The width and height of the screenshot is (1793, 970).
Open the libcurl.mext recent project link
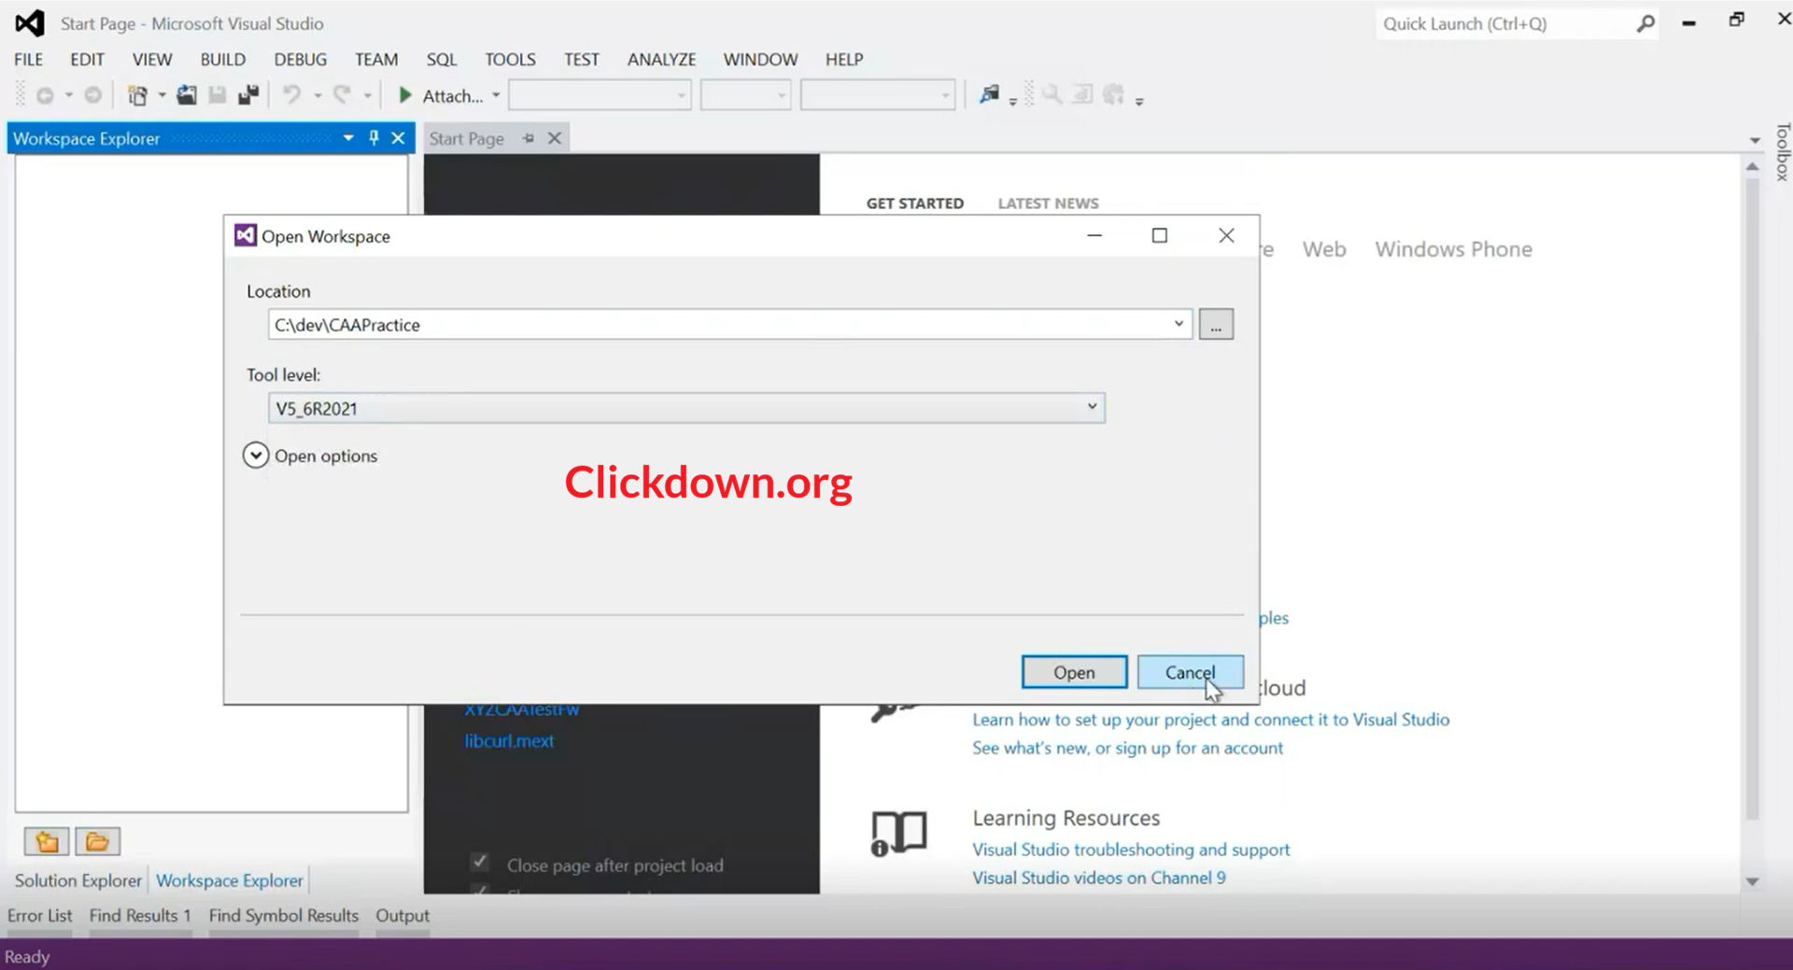(509, 741)
